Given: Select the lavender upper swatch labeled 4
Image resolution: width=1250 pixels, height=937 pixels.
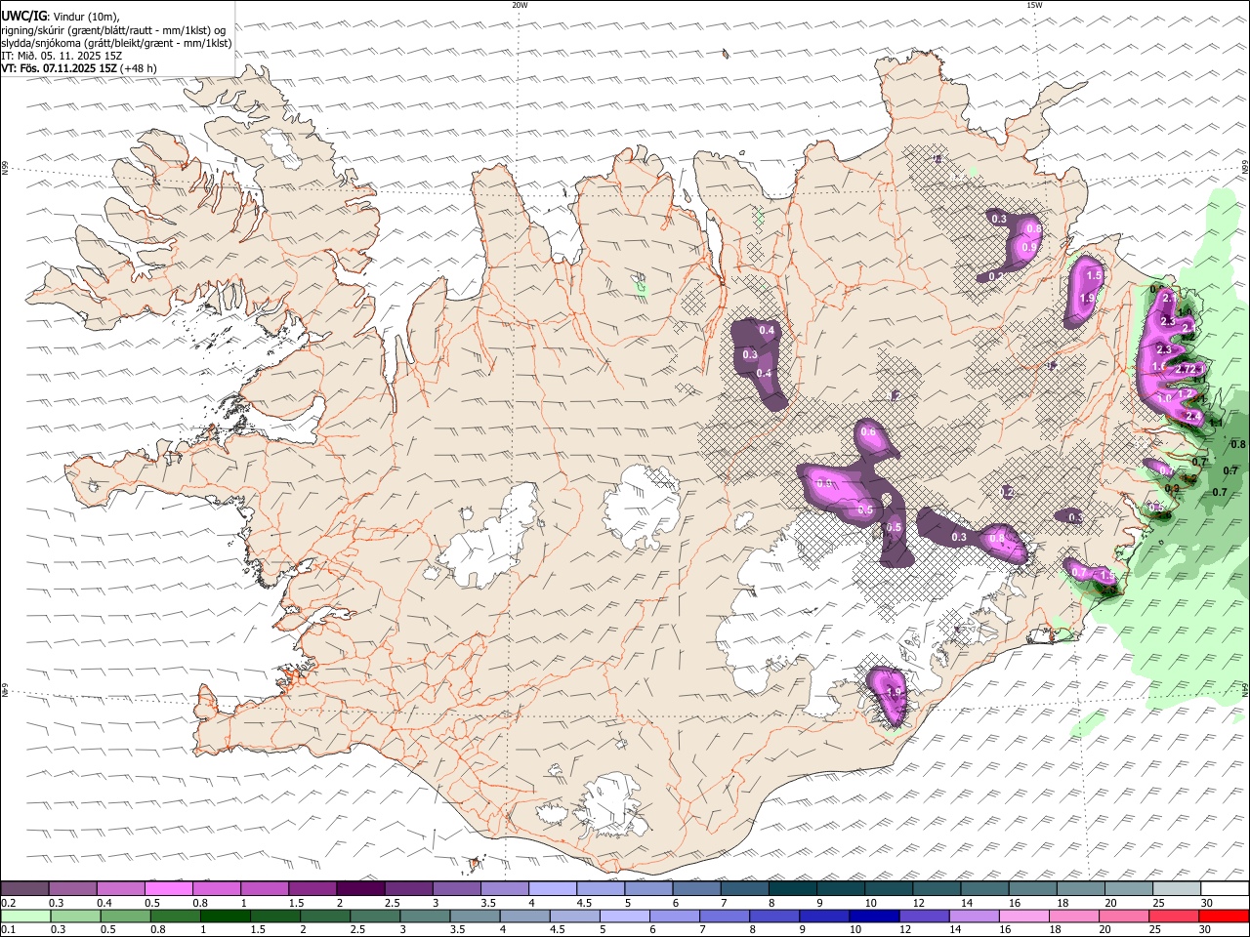Looking at the screenshot, I should tap(552, 889).
